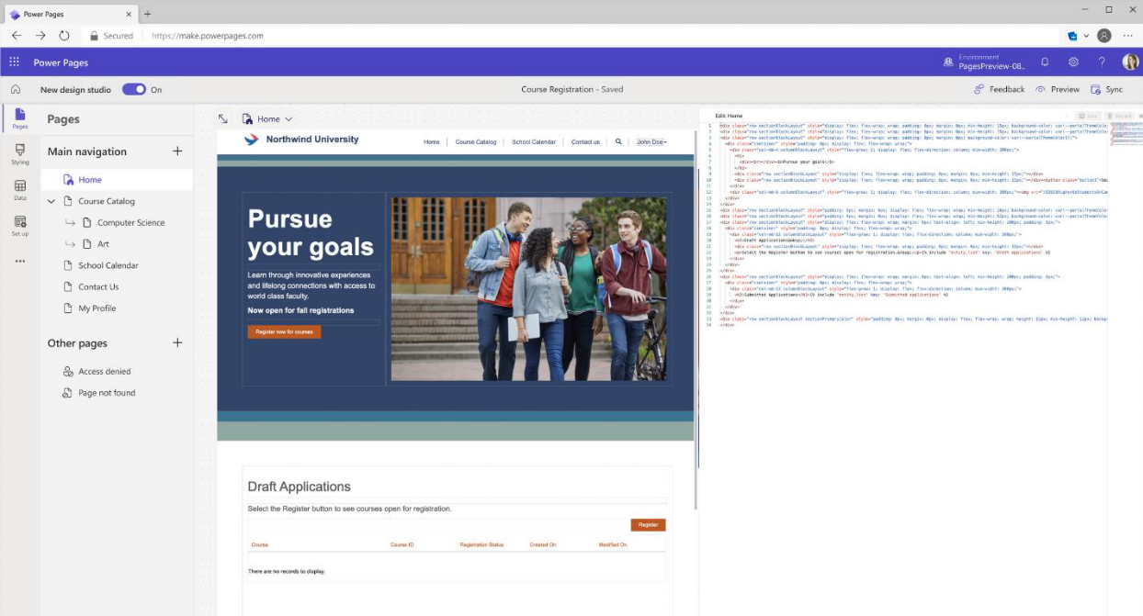Click the search icon in site navigation
Screen dimensions: 1143x616
618,142
